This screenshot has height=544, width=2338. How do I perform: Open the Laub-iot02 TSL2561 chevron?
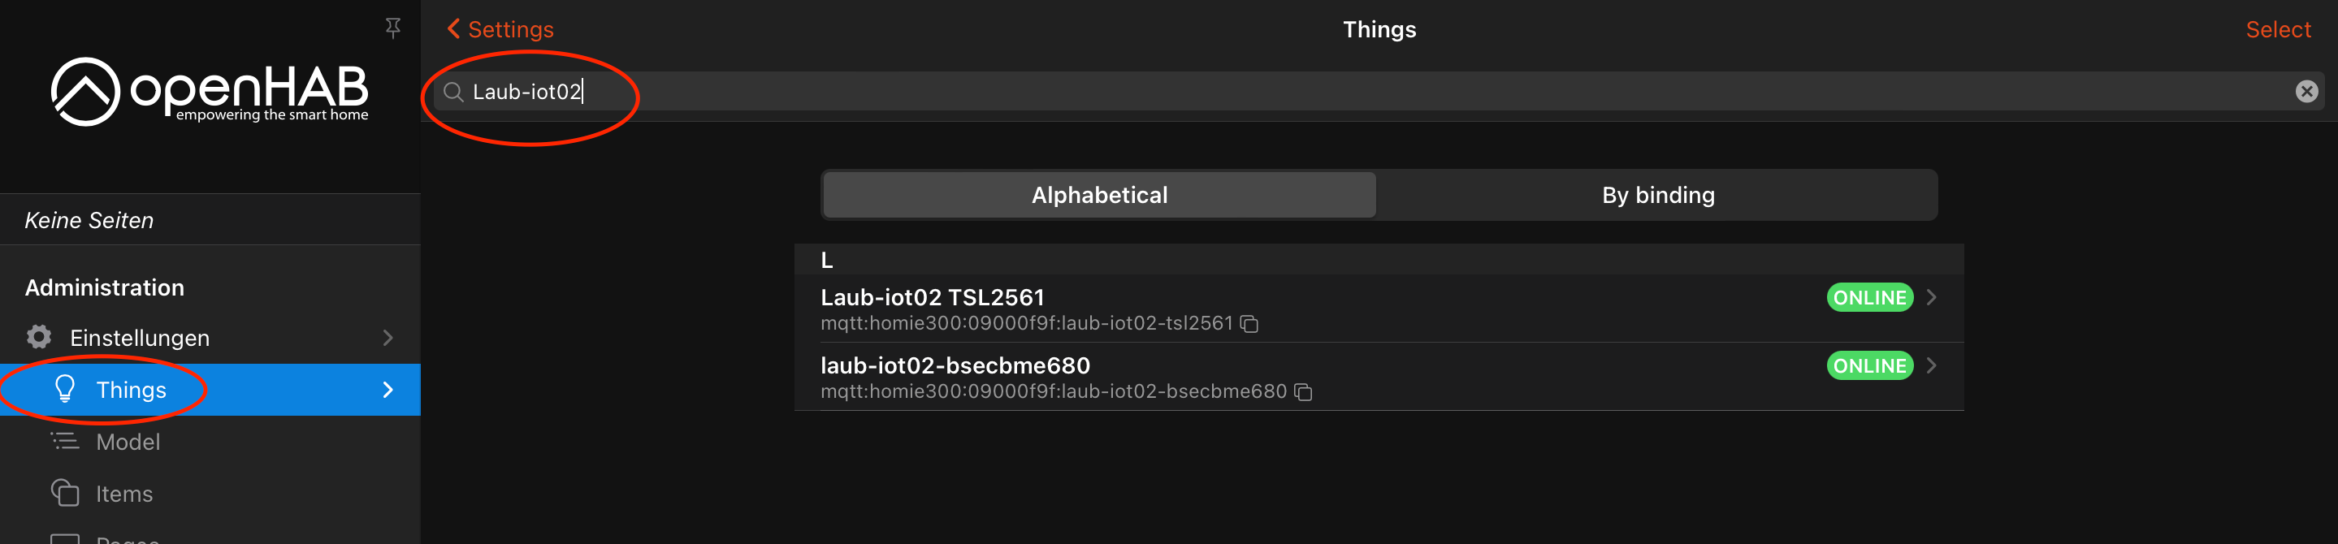1931,297
